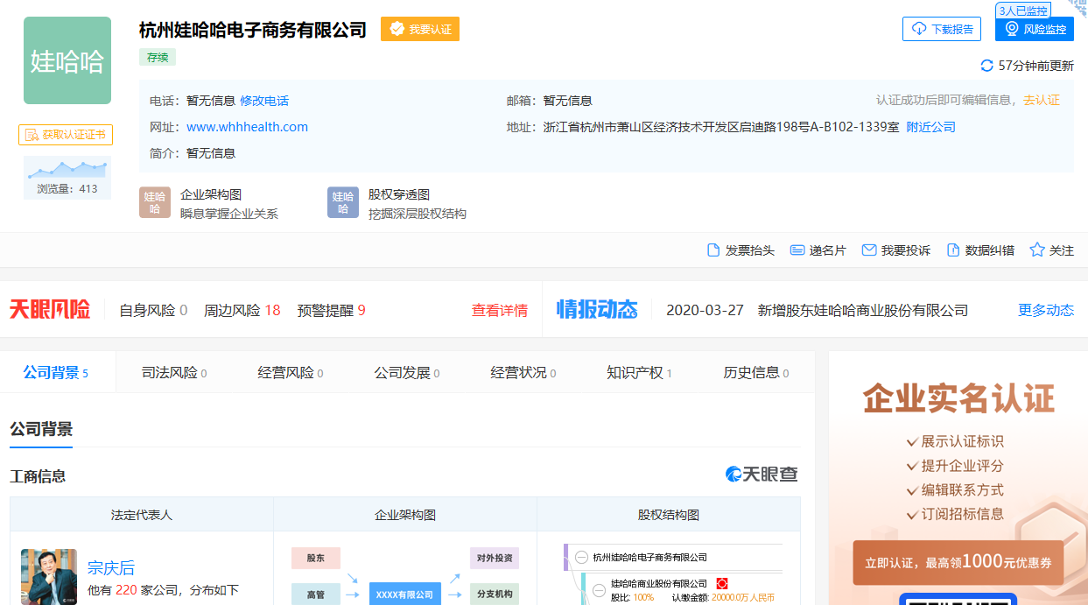Screen dimensions: 1088x605
Task: Switch to 历史信息 tab
Action: coord(756,373)
